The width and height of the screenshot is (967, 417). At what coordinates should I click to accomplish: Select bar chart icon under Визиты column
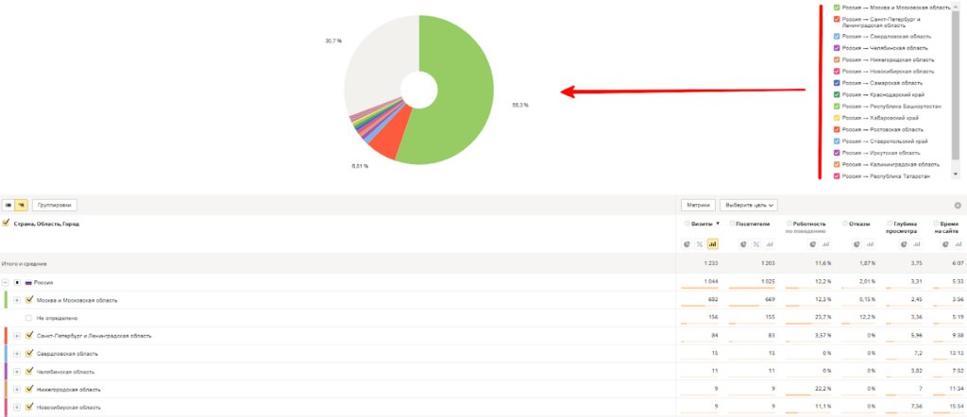pyautogui.click(x=712, y=244)
